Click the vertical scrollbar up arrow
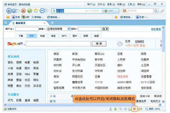The image size is (170, 113). [x=163, y=28]
